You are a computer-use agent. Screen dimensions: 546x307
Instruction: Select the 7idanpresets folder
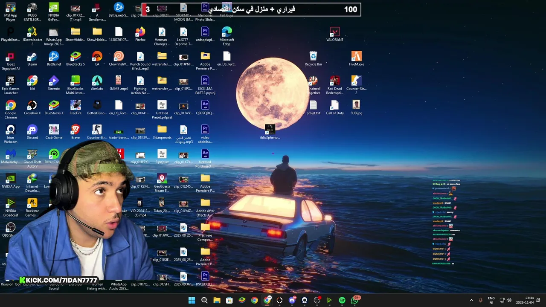click(162, 132)
